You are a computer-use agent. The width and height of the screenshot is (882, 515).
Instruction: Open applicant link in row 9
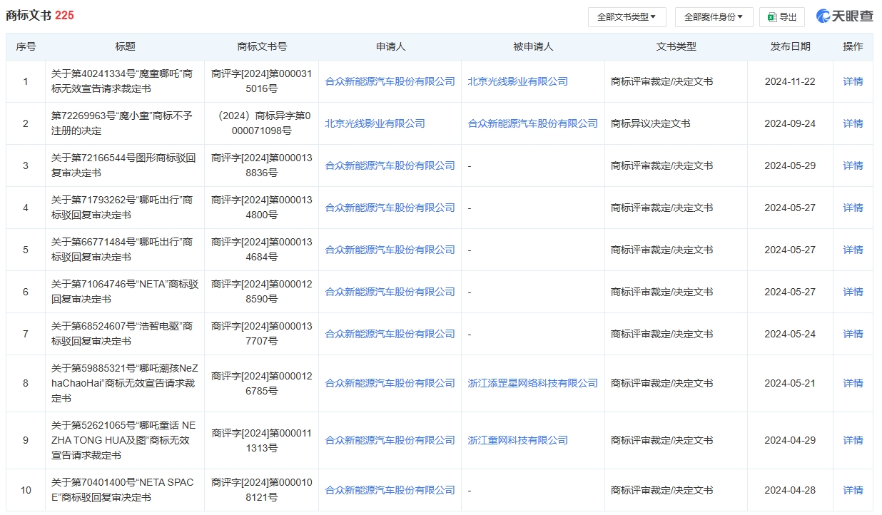coord(390,440)
